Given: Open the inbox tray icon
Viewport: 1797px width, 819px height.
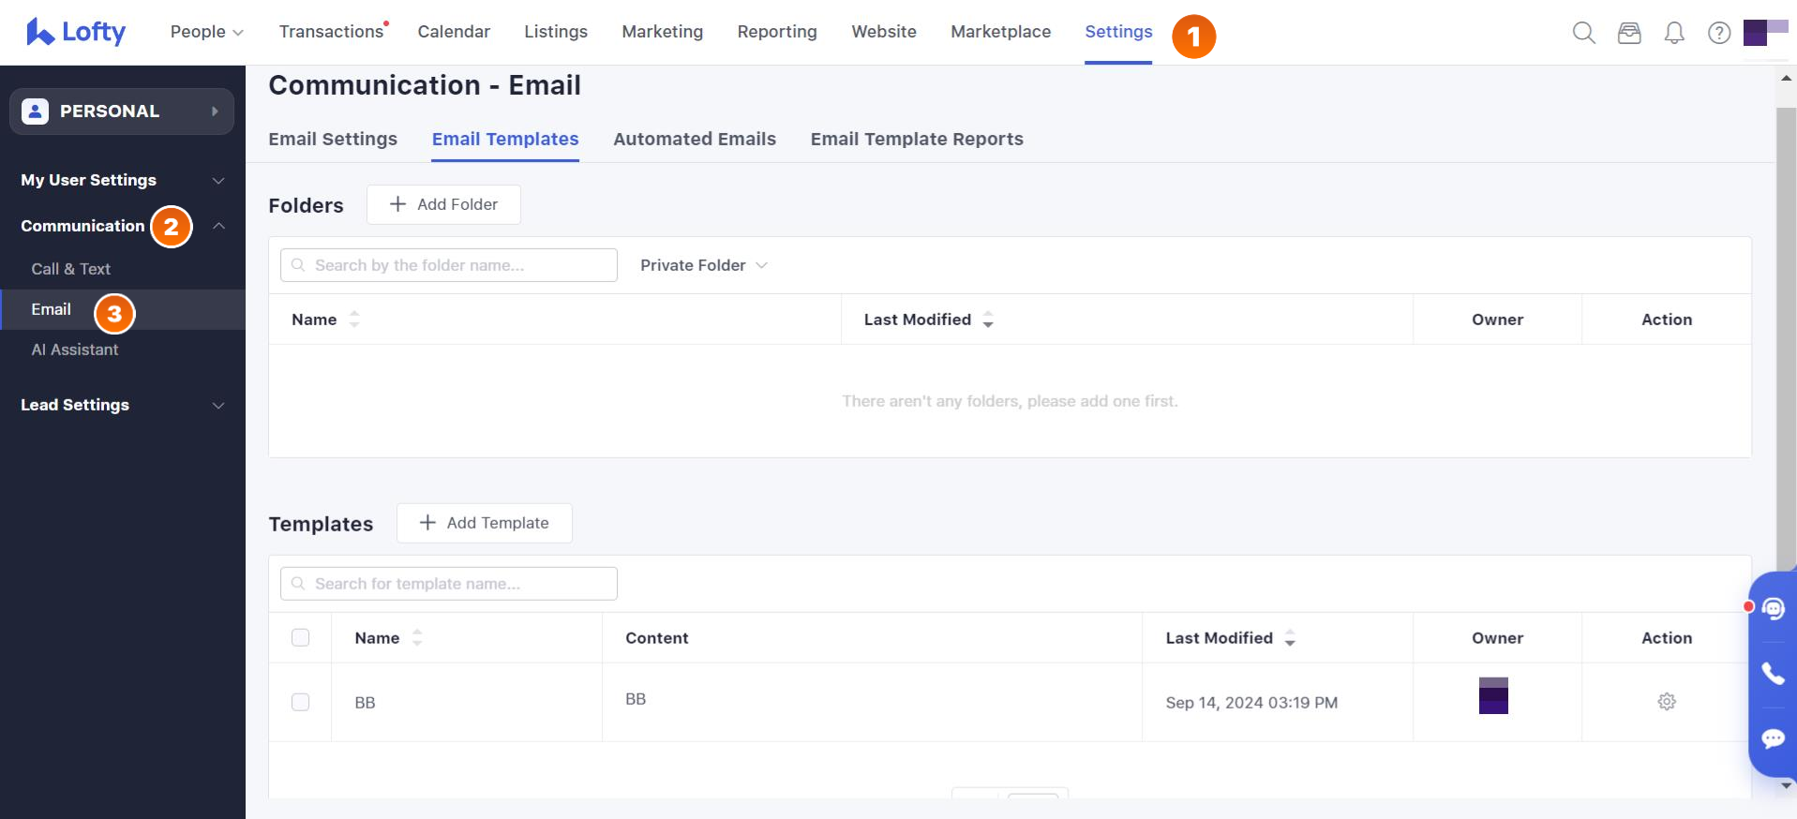Looking at the screenshot, I should (1629, 33).
